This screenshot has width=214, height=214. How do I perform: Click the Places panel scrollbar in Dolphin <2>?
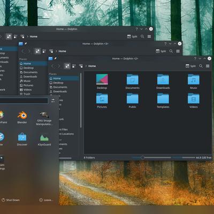tap(81, 100)
